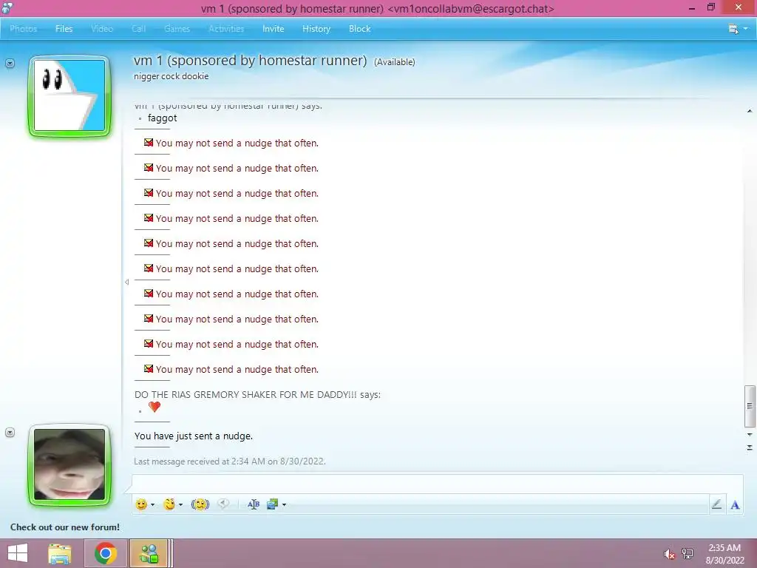
Task: Open the font change button
Action: 254,504
